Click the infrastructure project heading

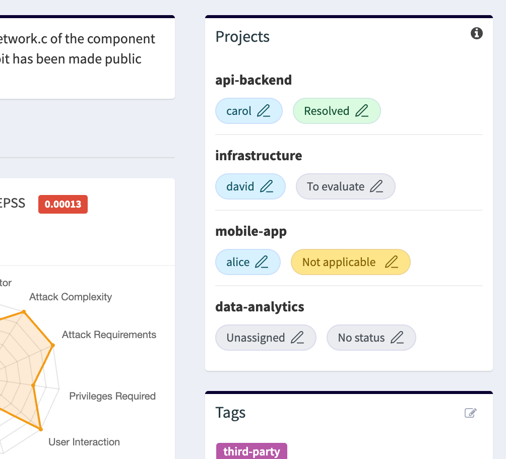coord(259,155)
